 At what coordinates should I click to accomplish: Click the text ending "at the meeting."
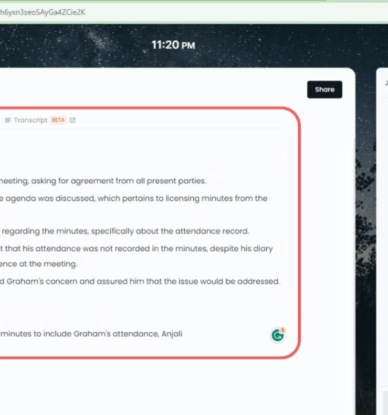(39, 264)
